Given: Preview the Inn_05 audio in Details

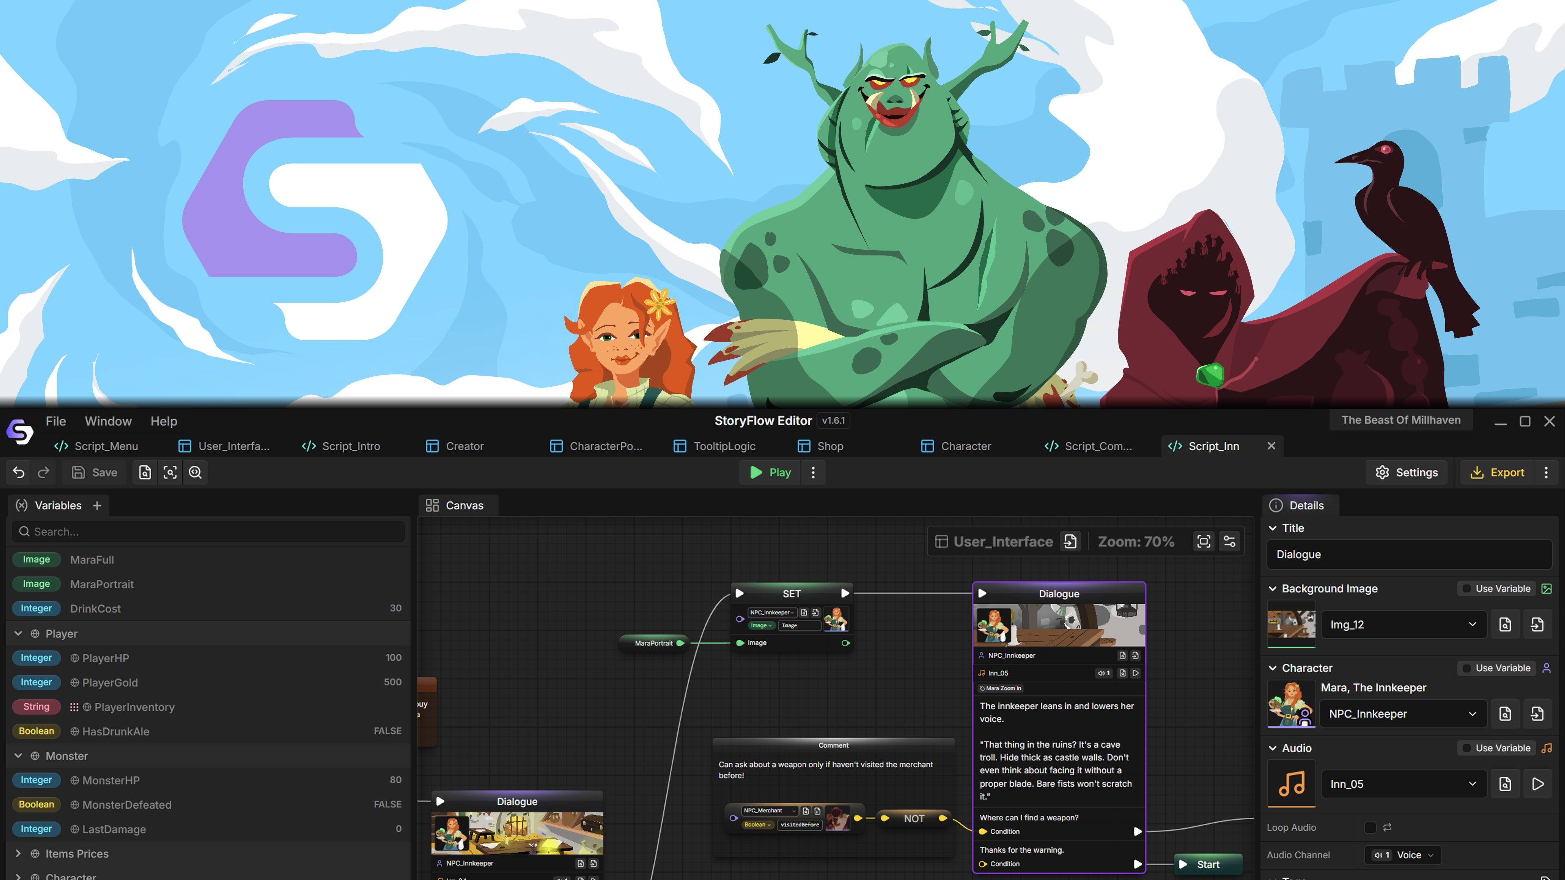Looking at the screenshot, I should tap(1538, 784).
